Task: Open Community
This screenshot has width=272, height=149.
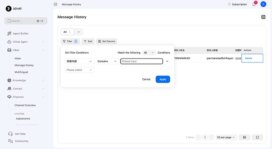Action: (22, 141)
